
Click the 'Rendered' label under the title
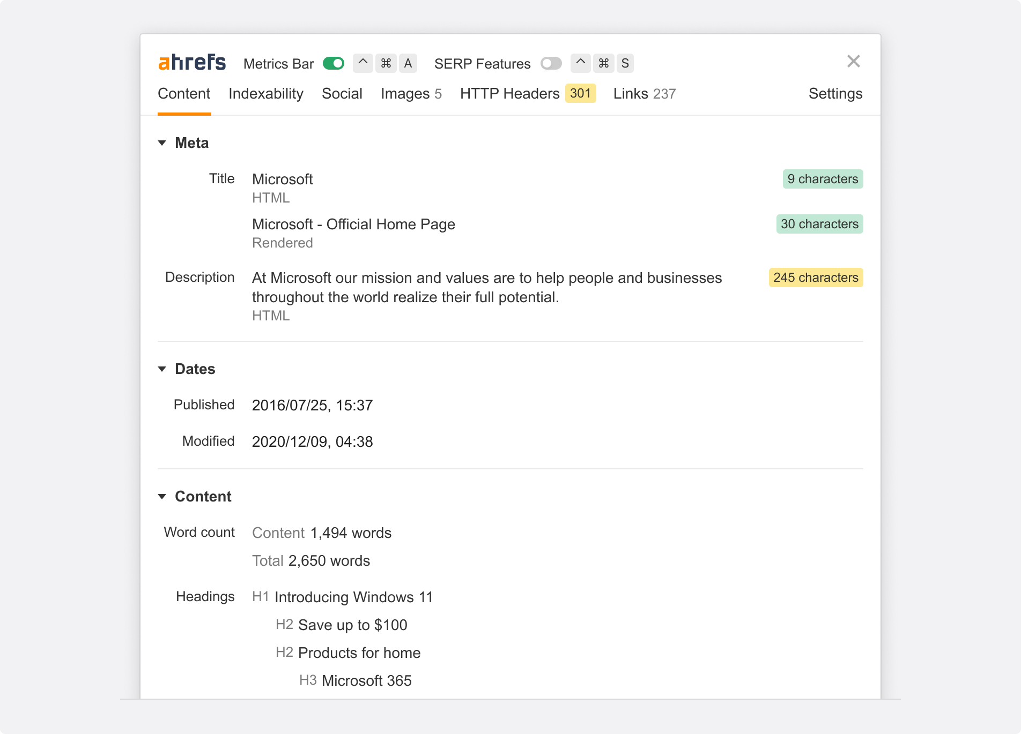pos(283,243)
